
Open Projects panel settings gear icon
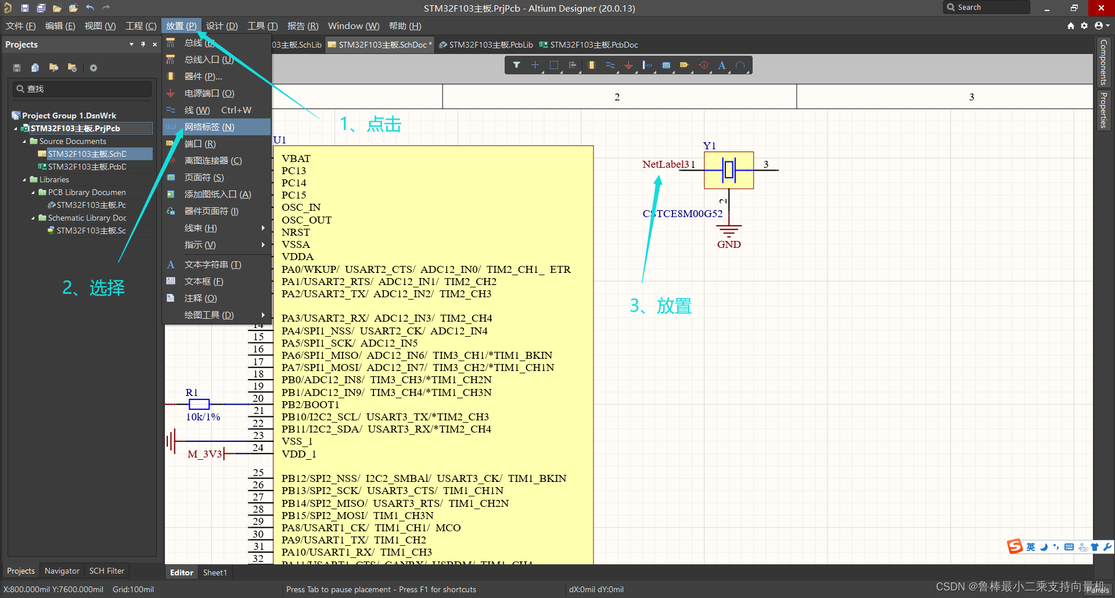pos(93,68)
